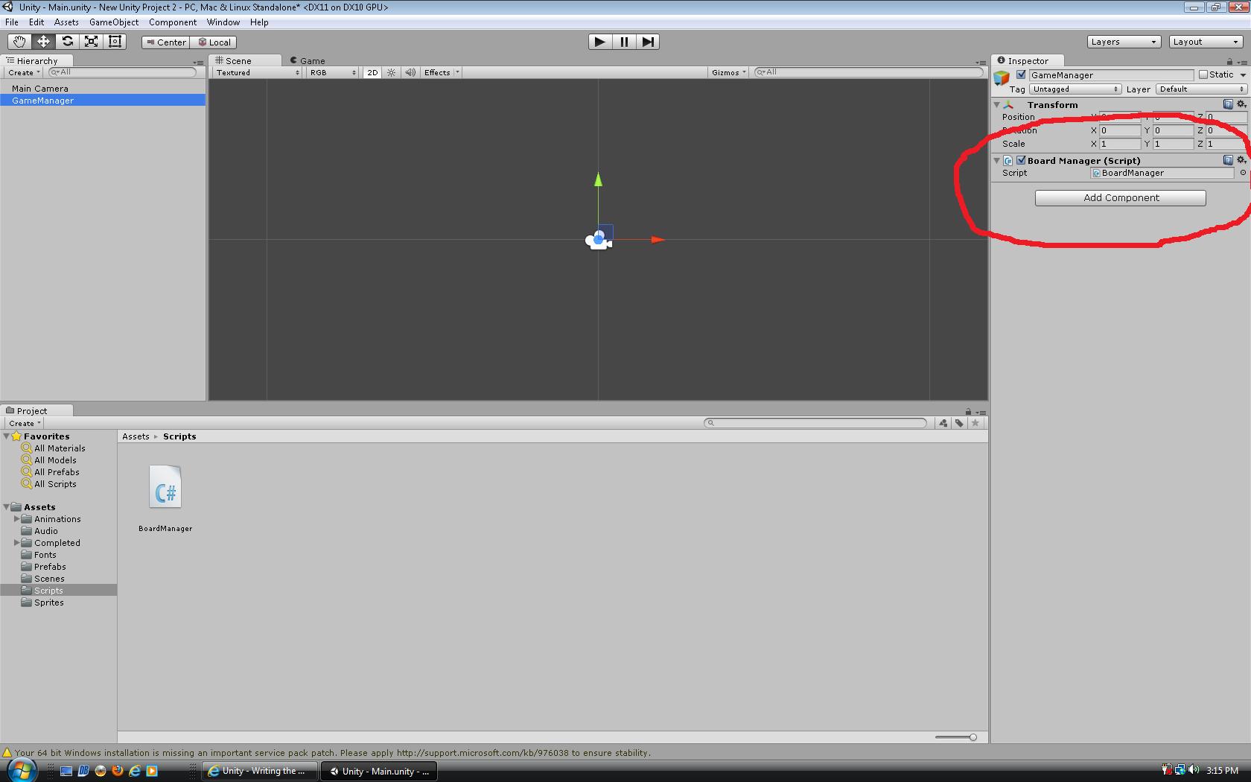
Task: Select the Move tool
Action: tap(43, 42)
